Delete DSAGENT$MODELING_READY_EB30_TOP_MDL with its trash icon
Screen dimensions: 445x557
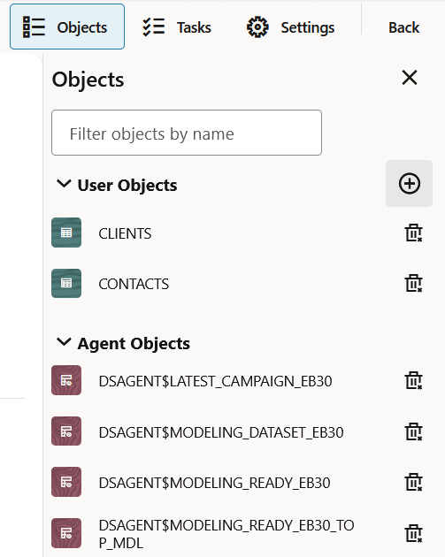point(413,533)
